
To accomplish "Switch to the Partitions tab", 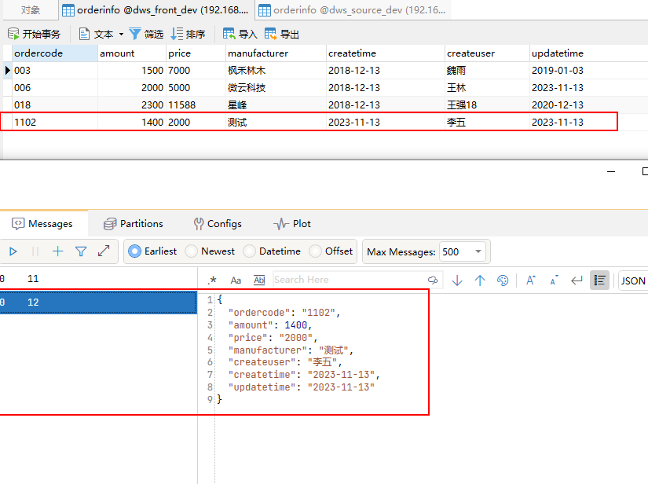I will [133, 224].
